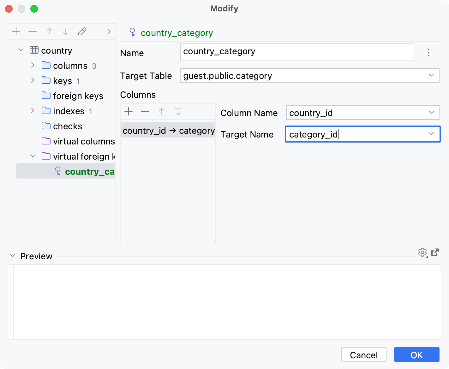Open the Target Name dropdown

click(x=431, y=134)
